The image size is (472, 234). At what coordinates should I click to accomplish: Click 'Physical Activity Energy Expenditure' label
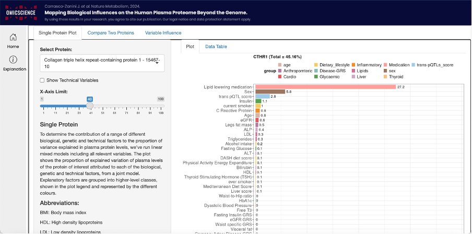tap(218, 163)
